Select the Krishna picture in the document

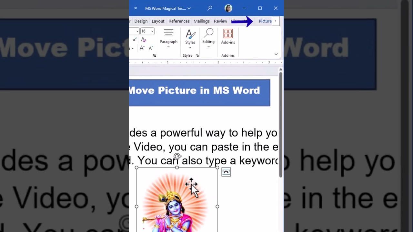coord(177,200)
